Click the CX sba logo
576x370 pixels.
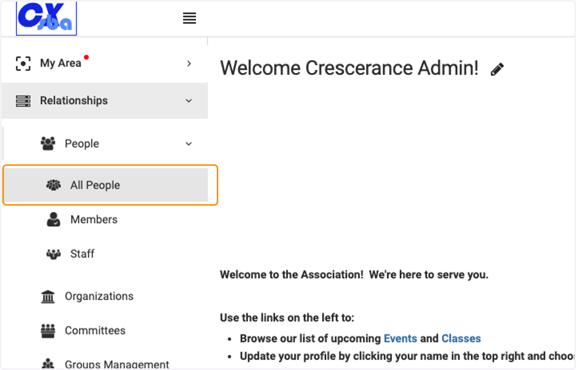click(x=47, y=18)
